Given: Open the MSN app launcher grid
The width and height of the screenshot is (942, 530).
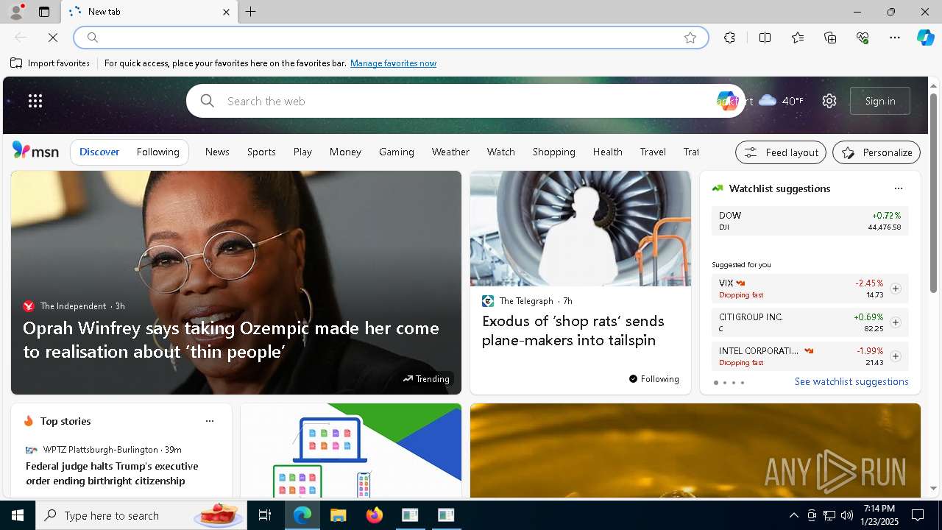Looking at the screenshot, I should pyautogui.click(x=35, y=101).
